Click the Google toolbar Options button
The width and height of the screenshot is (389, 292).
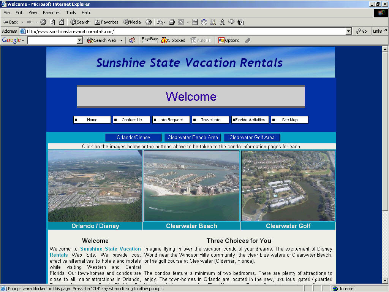click(x=229, y=40)
